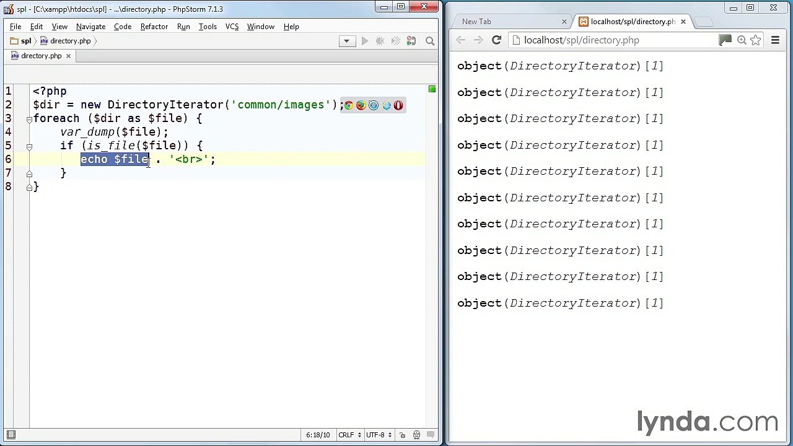Click on is_file in line 5 of code
This screenshot has width=793, height=446.
pos(111,146)
